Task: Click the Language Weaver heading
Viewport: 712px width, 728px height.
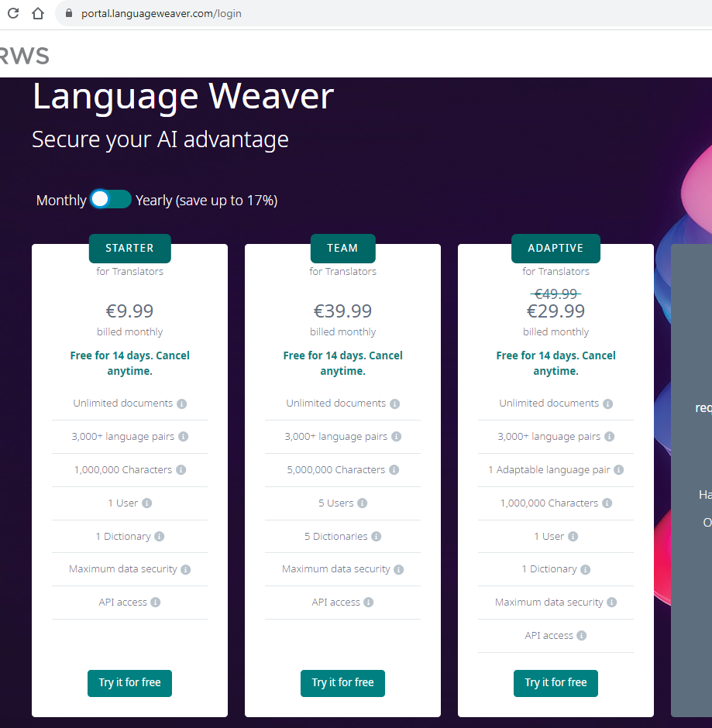Action: pos(183,97)
